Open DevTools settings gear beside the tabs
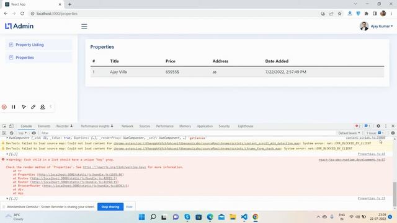This screenshot has height=223, width=397. [378, 126]
